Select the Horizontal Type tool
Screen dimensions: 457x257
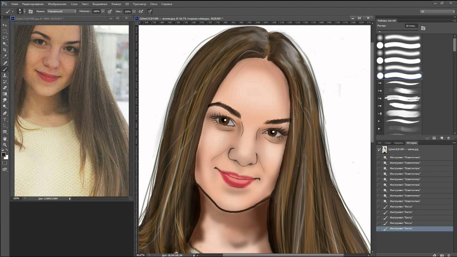point(5,119)
